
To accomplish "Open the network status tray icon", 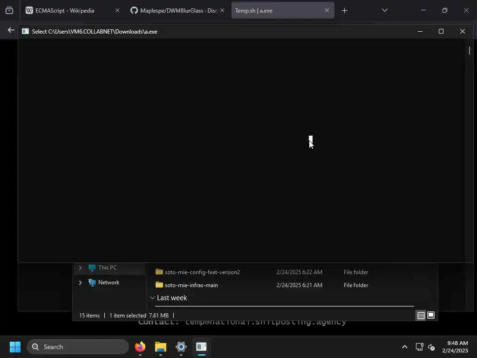I will [x=419, y=347].
